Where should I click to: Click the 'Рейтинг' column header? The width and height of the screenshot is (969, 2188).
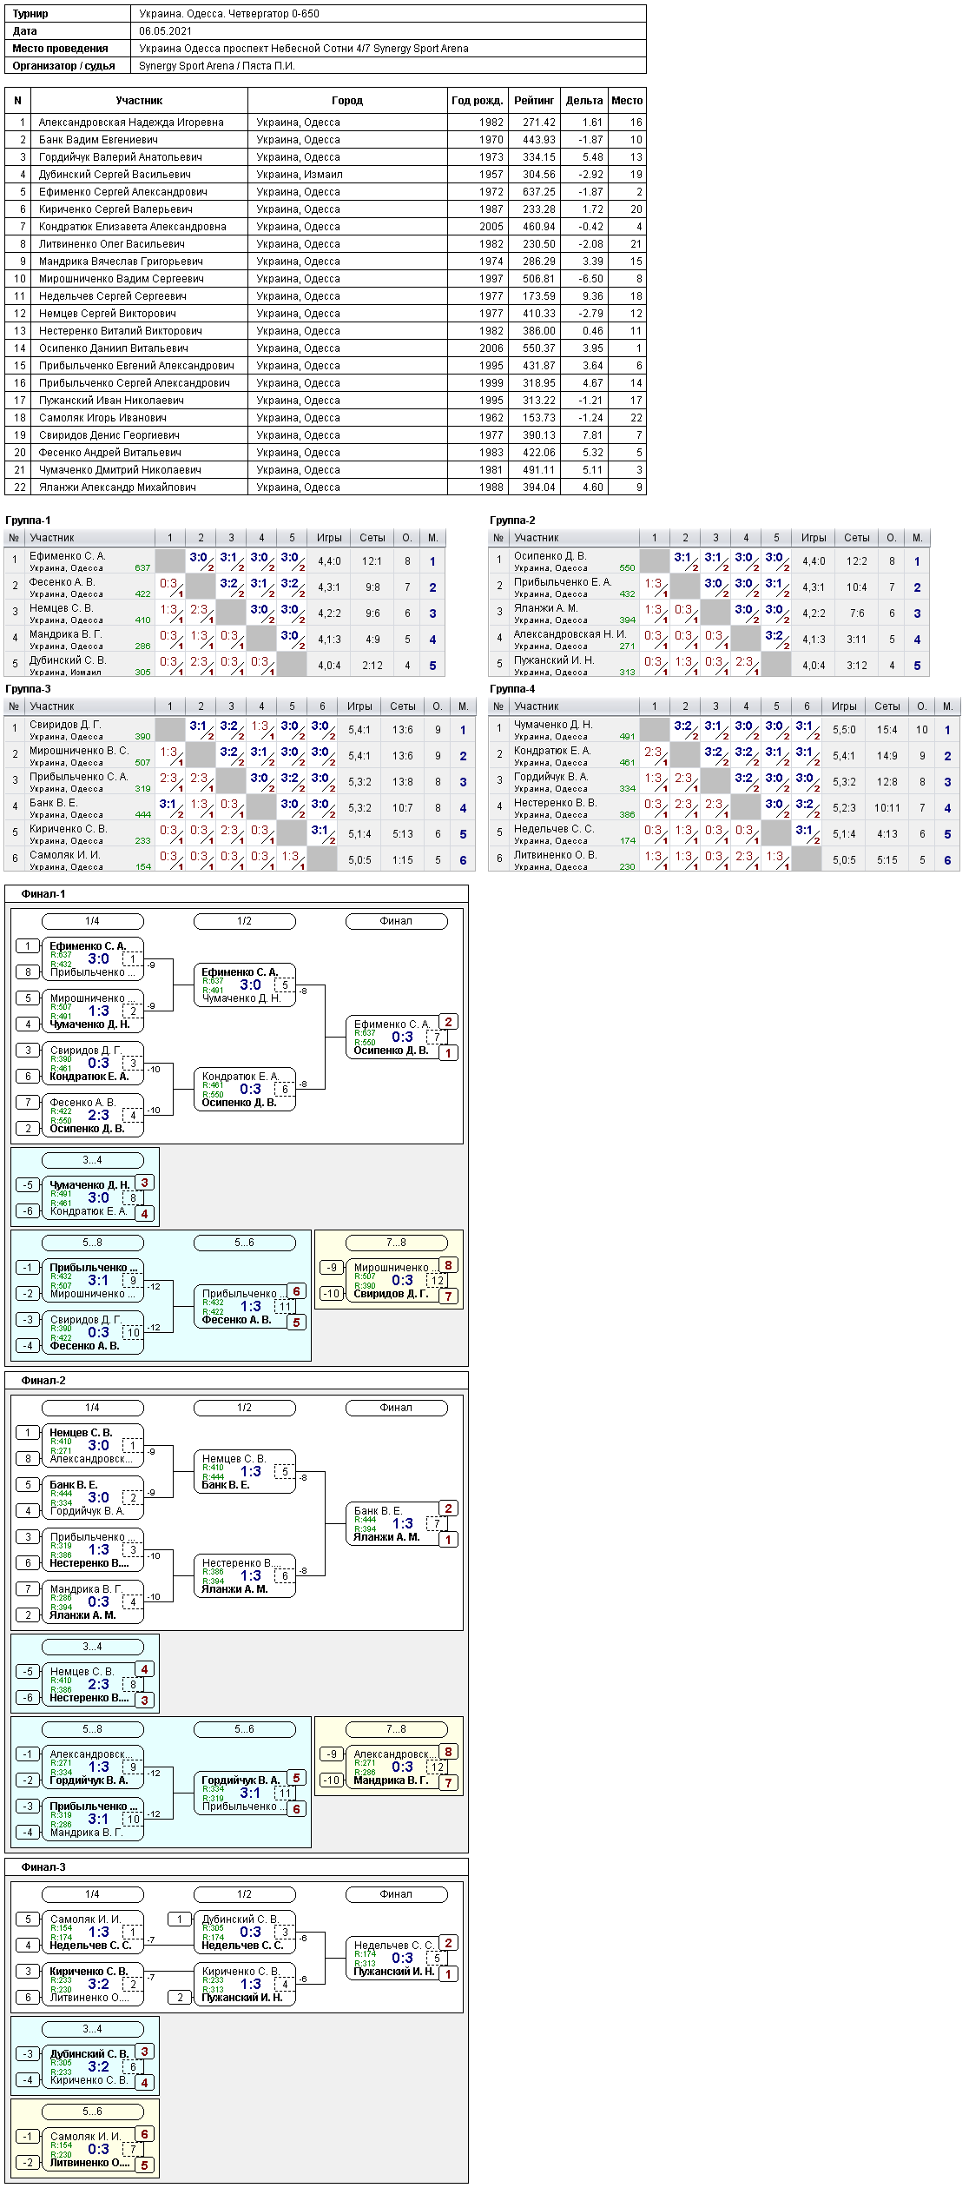534,101
